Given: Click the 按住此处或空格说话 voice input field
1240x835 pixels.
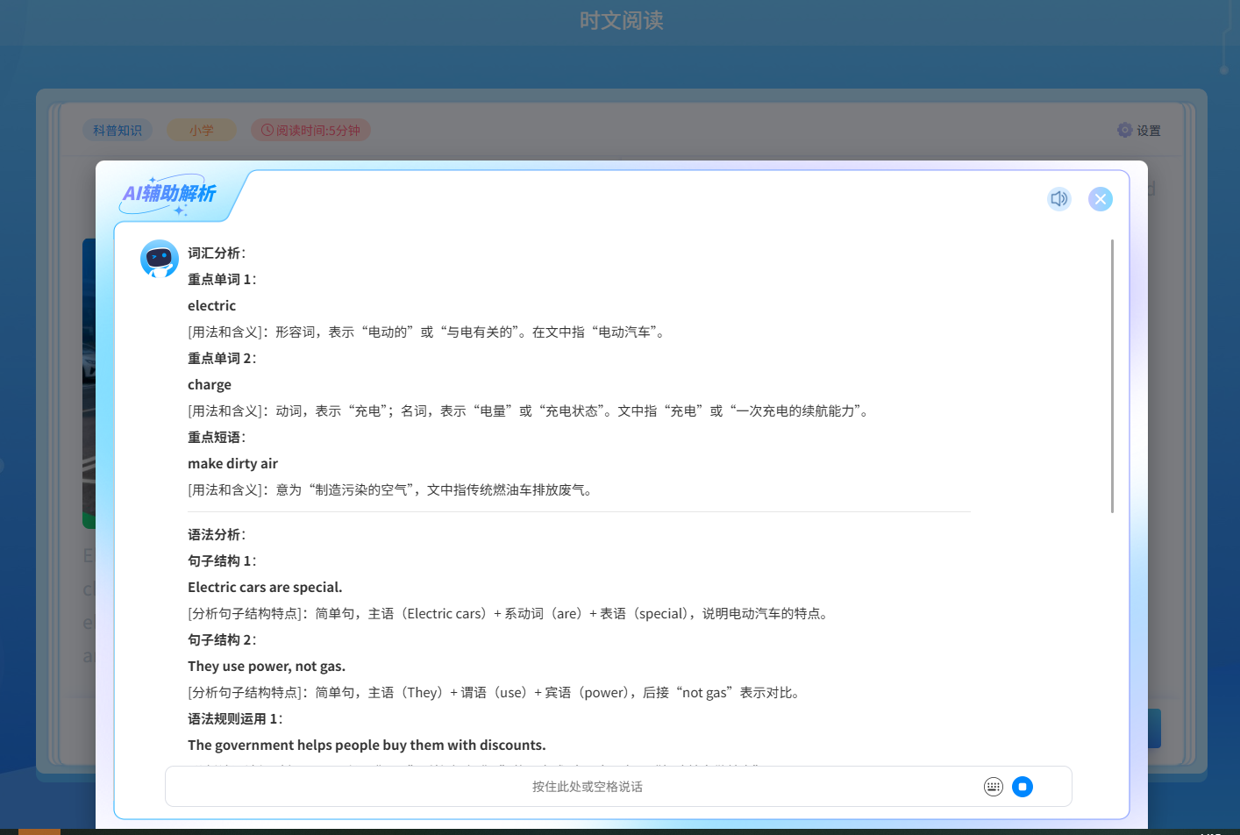Looking at the screenshot, I should 587,787.
